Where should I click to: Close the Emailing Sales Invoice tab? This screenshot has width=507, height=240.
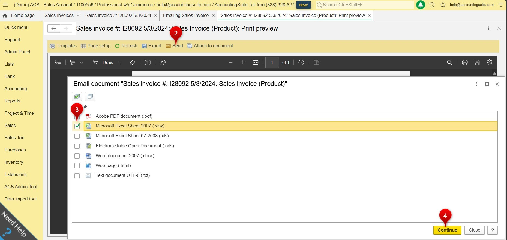(x=213, y=16)
